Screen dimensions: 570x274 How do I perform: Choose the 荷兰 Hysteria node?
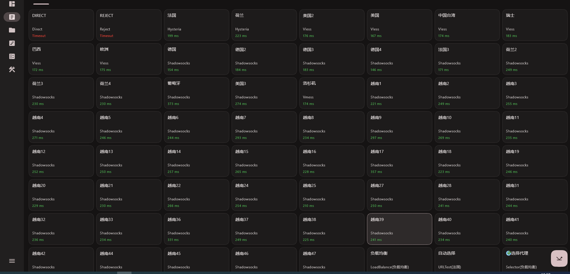pos(264,25)
